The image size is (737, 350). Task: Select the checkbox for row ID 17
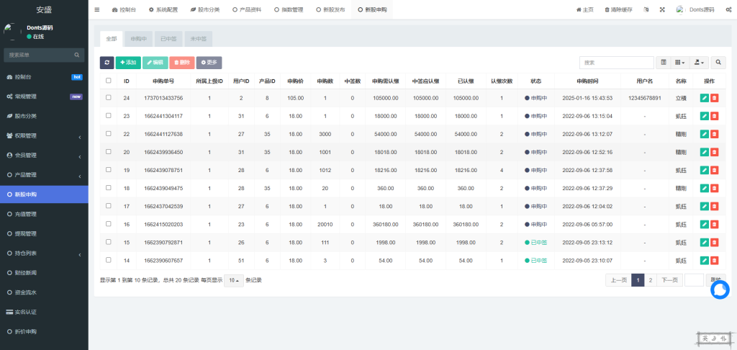pos(109,206)
